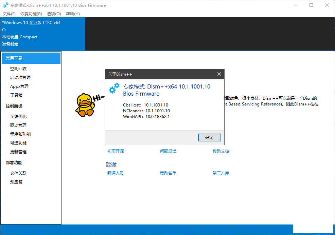Select the 常用工具 section header
335x235 pixels.
point(31,58)
